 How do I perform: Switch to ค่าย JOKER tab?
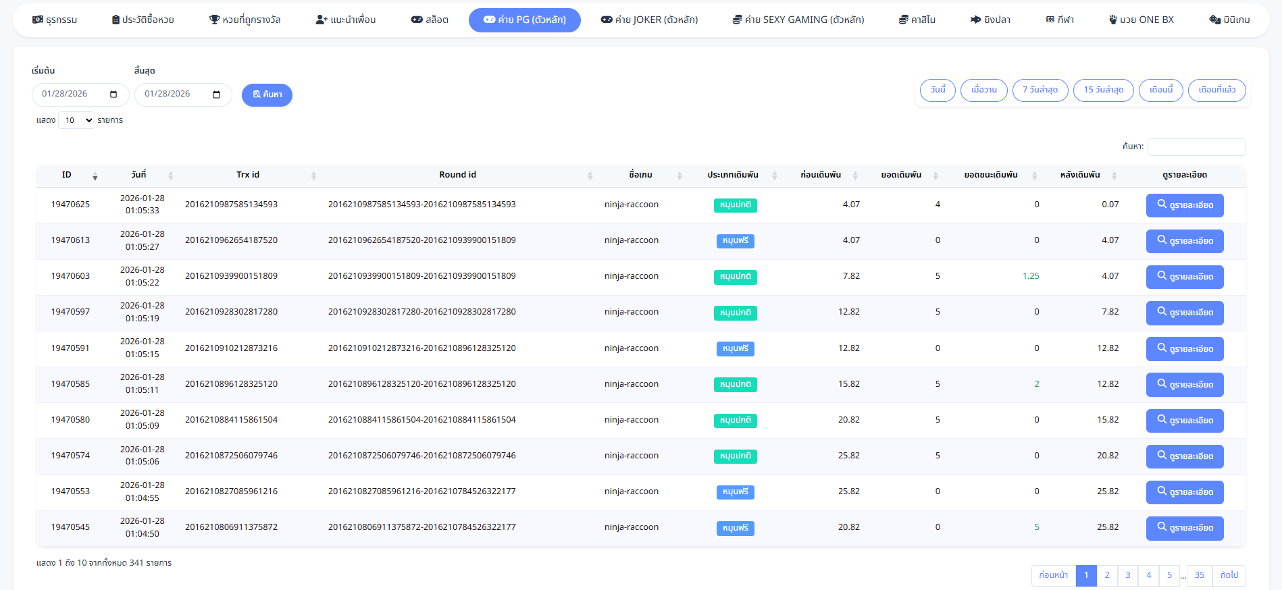click(x=649, y=20)
